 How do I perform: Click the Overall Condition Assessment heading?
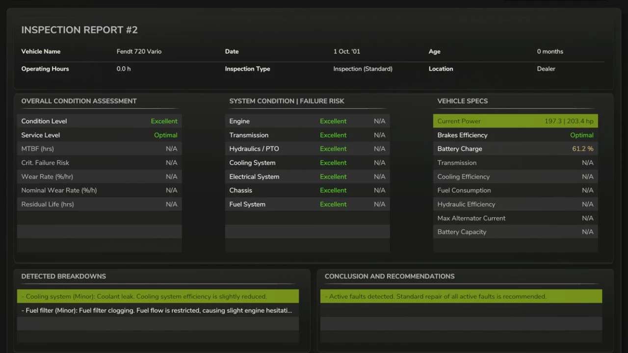coord(79,101)
